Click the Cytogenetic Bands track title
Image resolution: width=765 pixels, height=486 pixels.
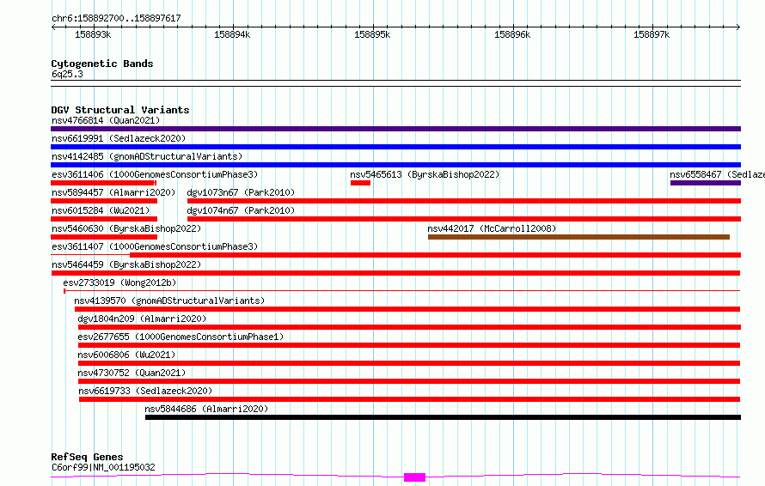[x=102, y=64]
